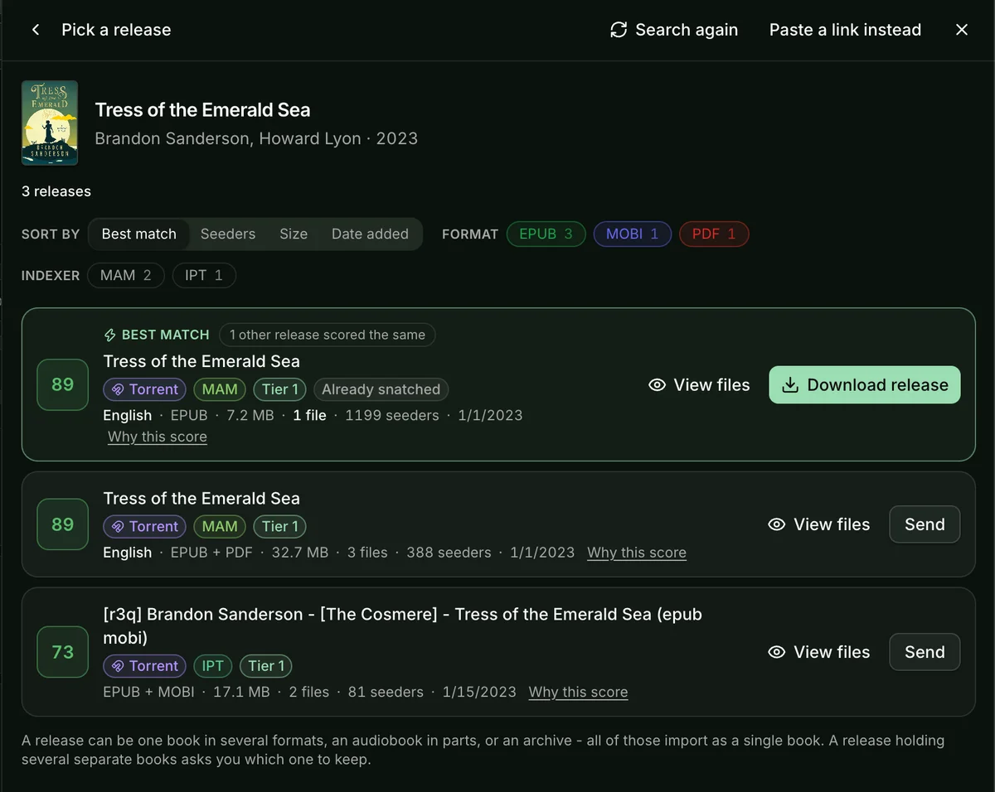Filter by MOBI format chip
995x792 pixels.
(632, 234)
